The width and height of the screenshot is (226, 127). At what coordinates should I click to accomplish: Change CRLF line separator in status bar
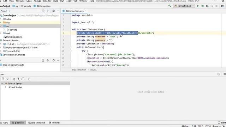200,126
